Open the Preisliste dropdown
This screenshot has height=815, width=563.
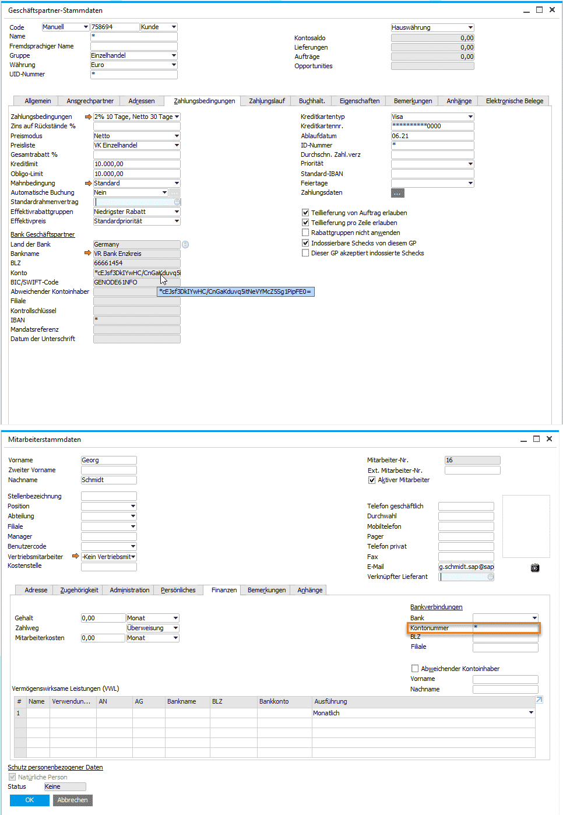(x=136, y=146)
